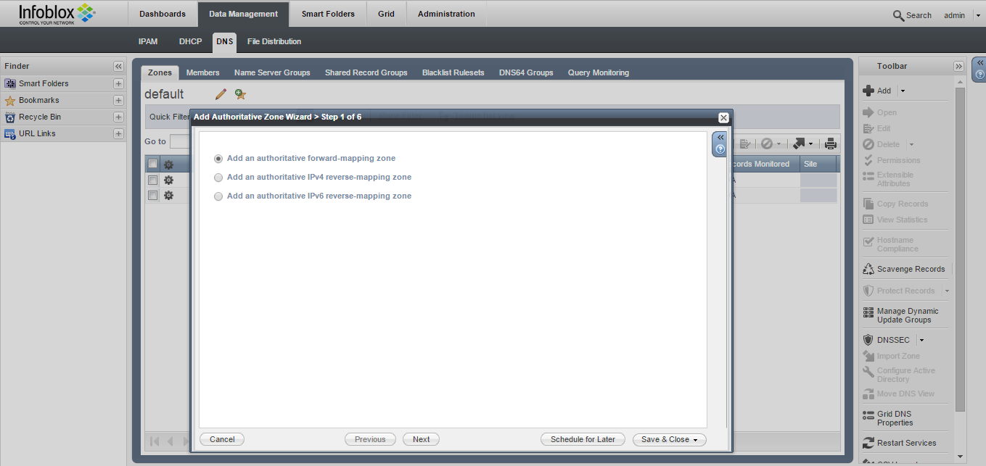Open the Scavenge Records tool
986x466 pixels.
pos(911,269)
